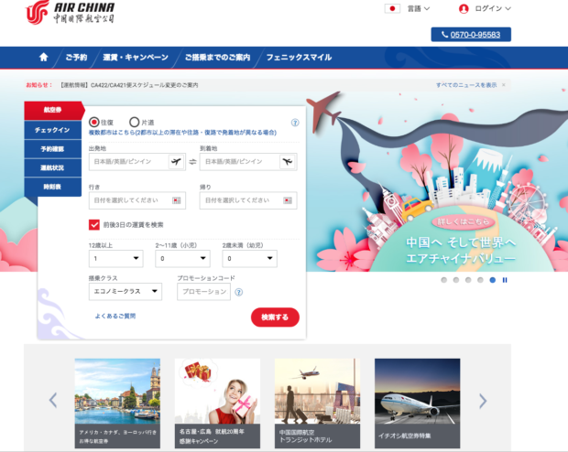This screenshot has width=568, height=452.
Task: Switch to チェックイン tab
Action: (53, 130)
